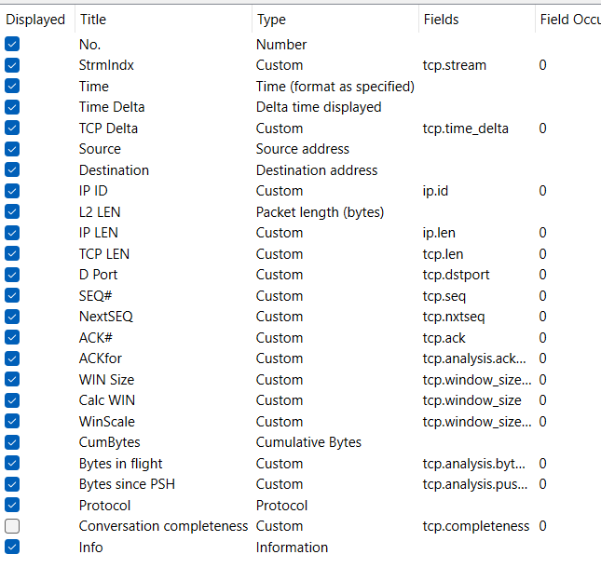Select the tcp.stream field cell
This screenshot has width=601, height=568.
click(455, 65)
